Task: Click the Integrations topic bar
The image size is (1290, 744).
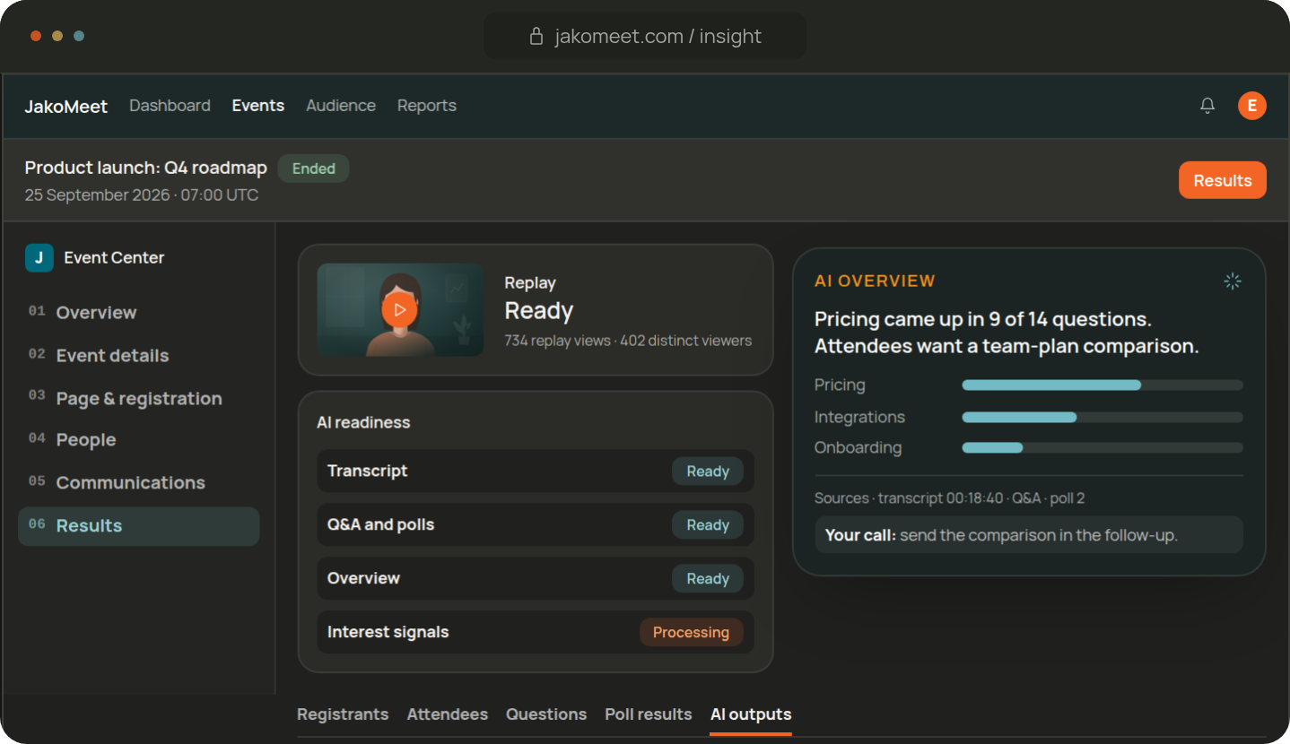Action: [1103, 418]
